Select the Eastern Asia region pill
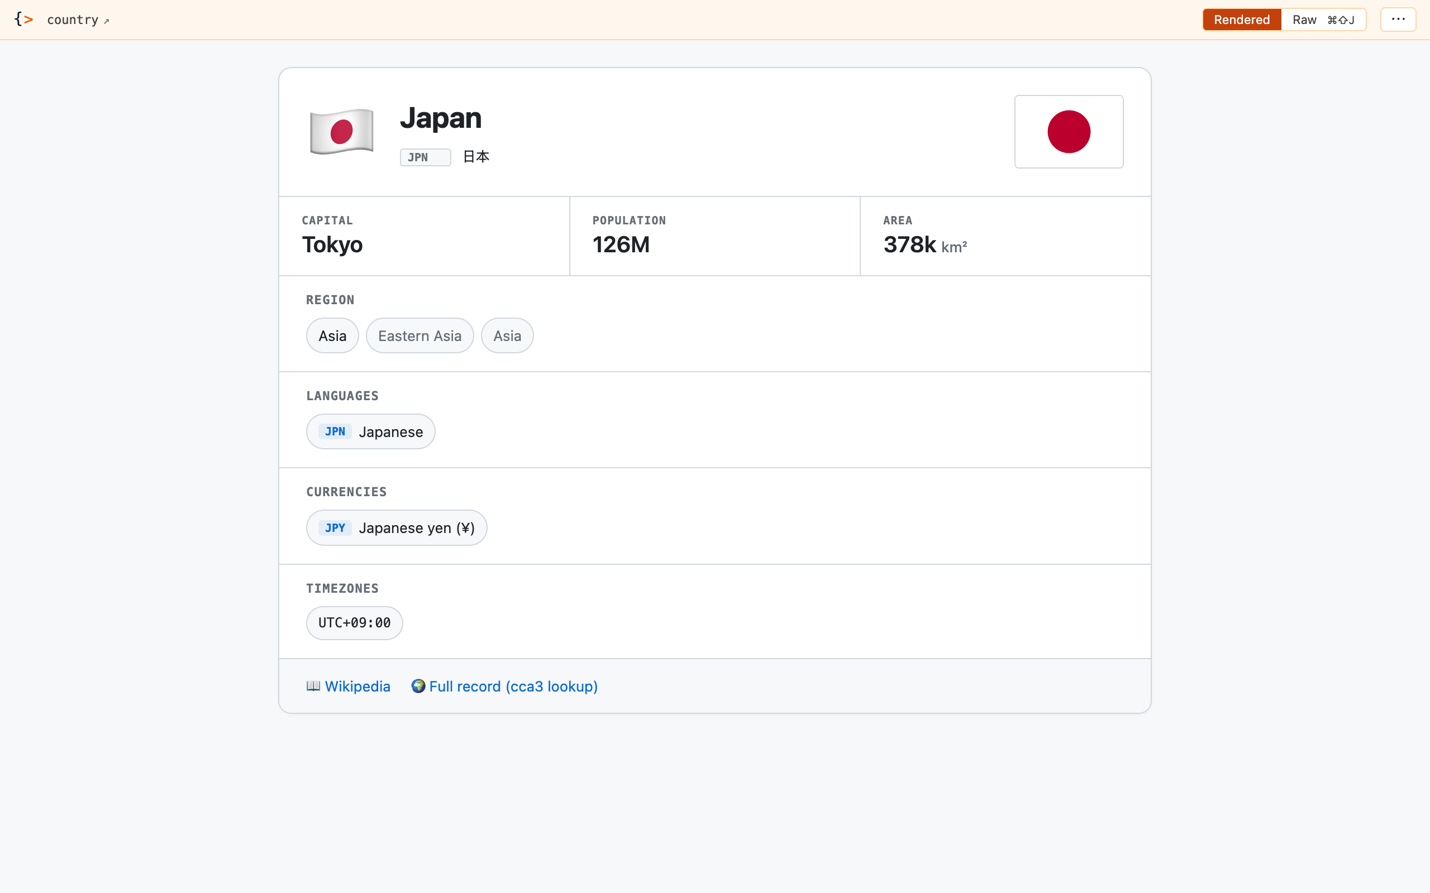Image resolution: width=1430 pixels, height=893 pixels. tap(420, 335)
